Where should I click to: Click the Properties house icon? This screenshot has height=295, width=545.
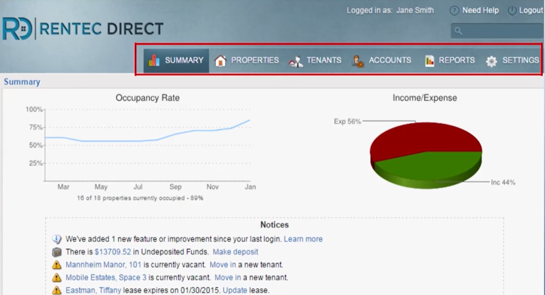221,60
